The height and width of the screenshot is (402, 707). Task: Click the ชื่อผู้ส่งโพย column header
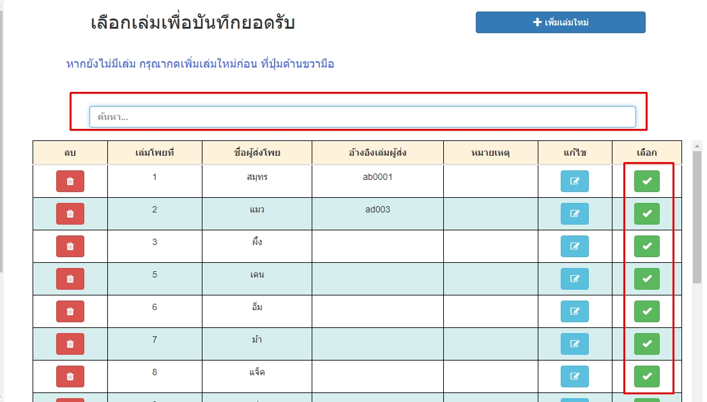coord(257,153)
